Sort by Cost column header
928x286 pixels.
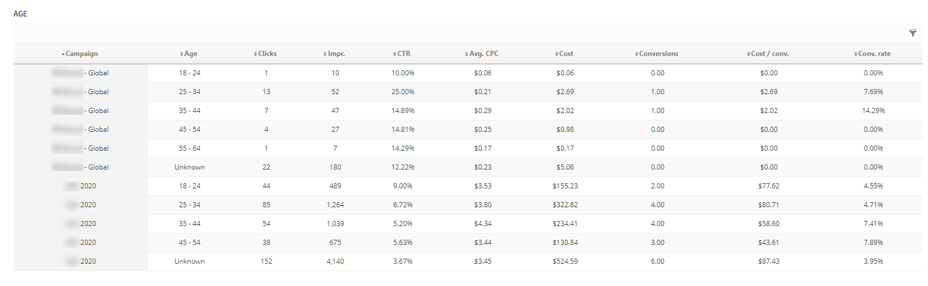click(x=566, y=54)
